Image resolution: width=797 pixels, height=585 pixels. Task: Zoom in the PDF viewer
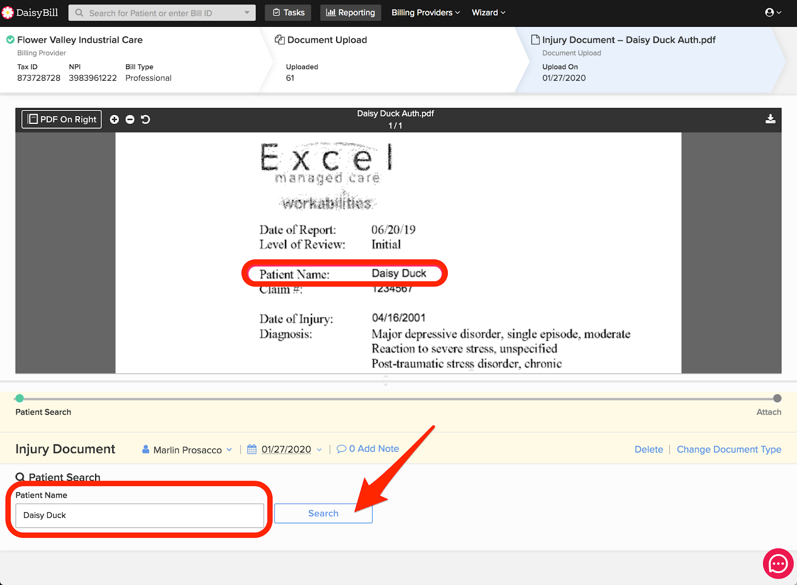point(115,119)
